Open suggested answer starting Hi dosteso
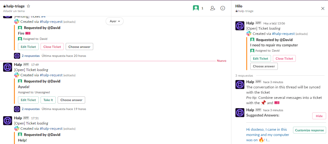 (x=268, y=135)
